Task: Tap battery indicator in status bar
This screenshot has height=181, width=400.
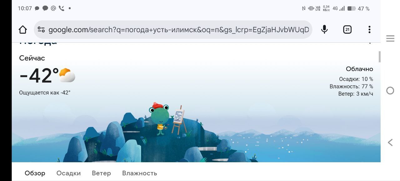Action: (x=351, y=9)
